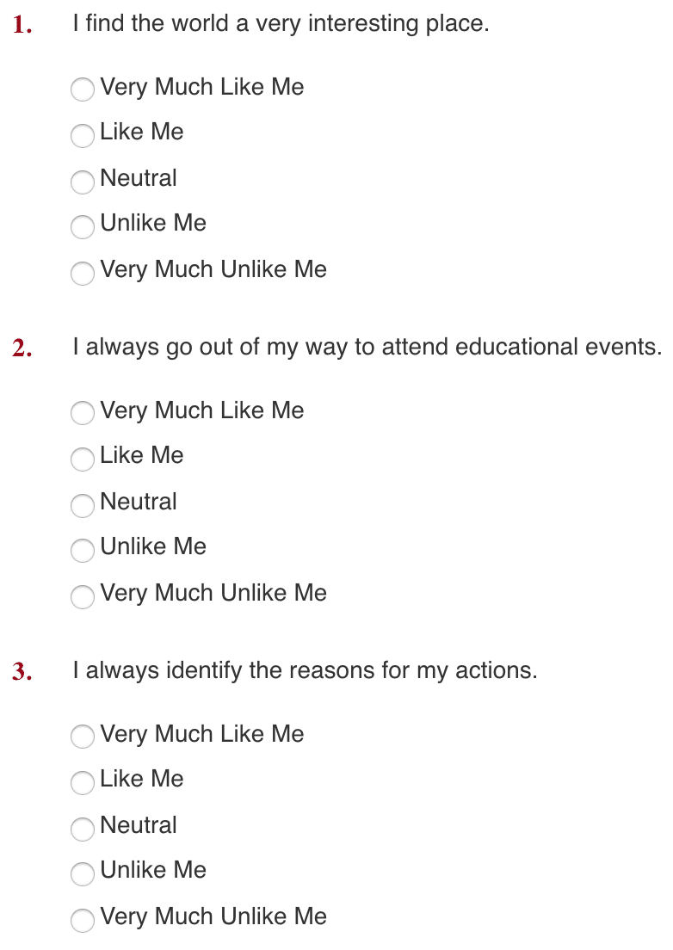Choose 'Like Me' for educational events question
Viewport: 673px width, 950px height.
83,459
